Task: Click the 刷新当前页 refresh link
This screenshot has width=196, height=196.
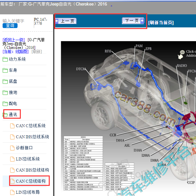Action: point(161,23)
